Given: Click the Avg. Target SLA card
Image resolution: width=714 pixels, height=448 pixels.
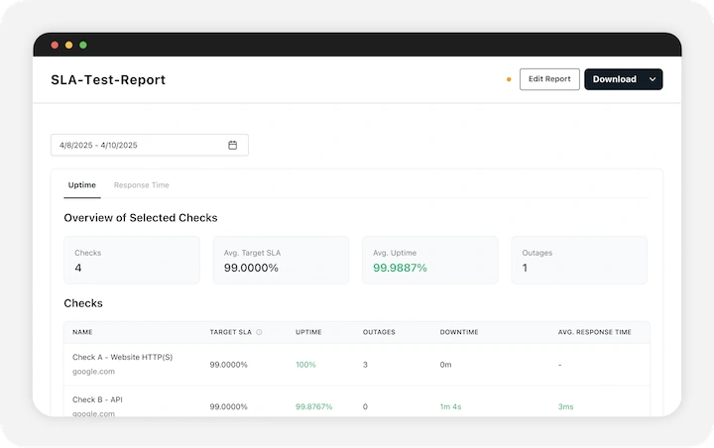Looking at the screenshot, I should (x=281, y=260).
